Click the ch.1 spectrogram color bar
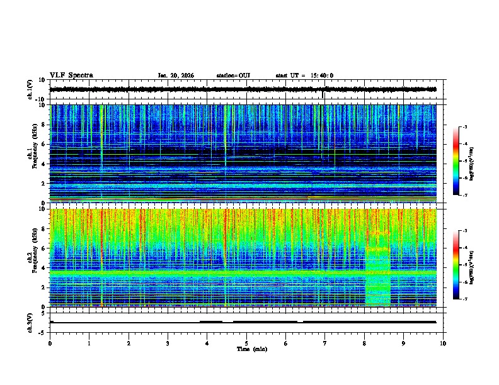This screenshot has width=499, height=385. click(456, 161)
